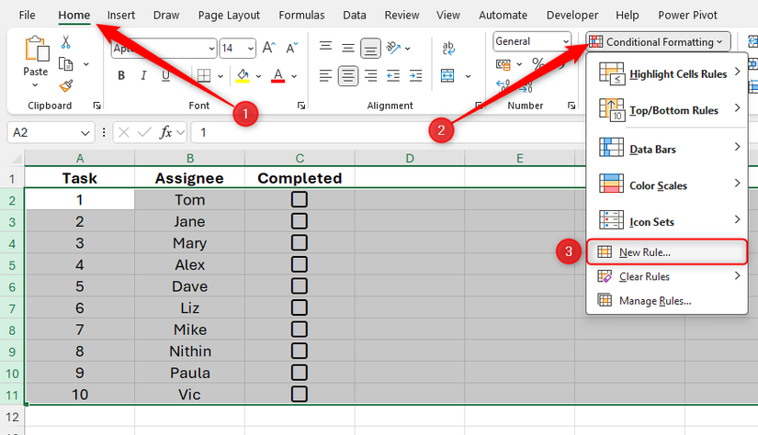Screen dimensions: 758x435
Task: Click the Conditional Formatting button
Action: (x=659, y=41)
